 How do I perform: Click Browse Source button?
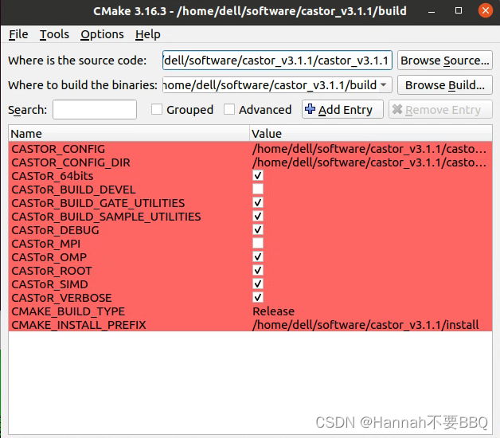click(445, 61)
